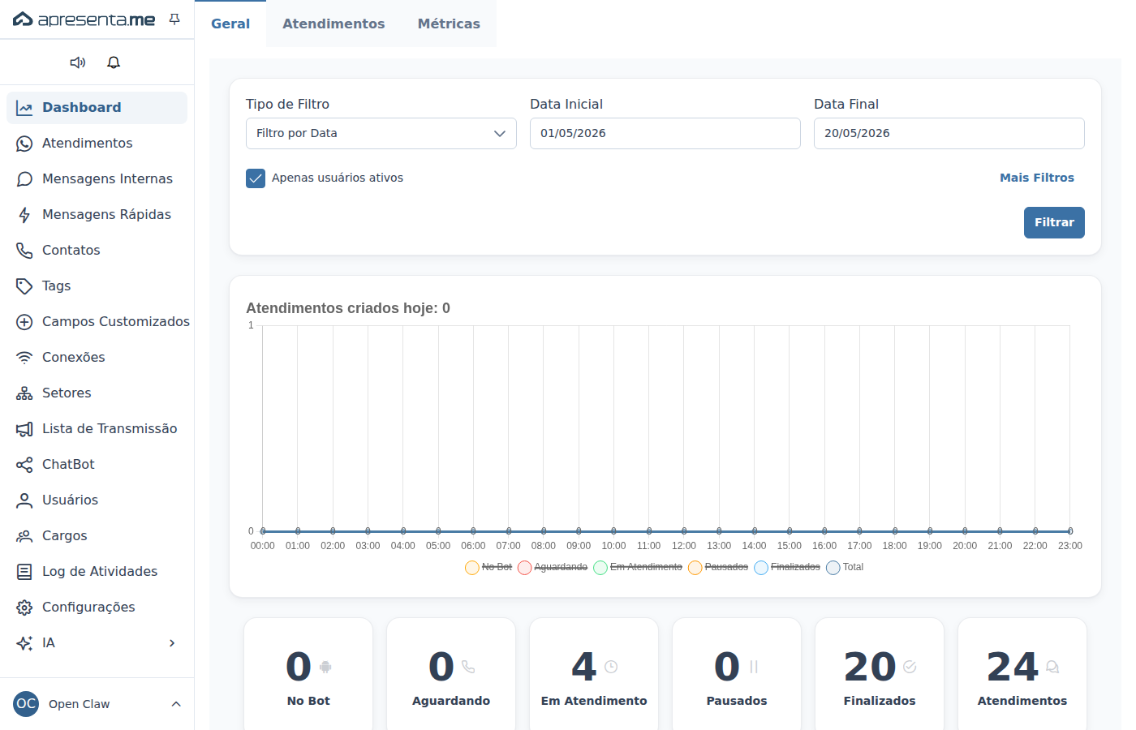The width and height of the screenshot is (1136, 730).
Task: Open the Mais Filtros link
Action: tap(1037, 178)
